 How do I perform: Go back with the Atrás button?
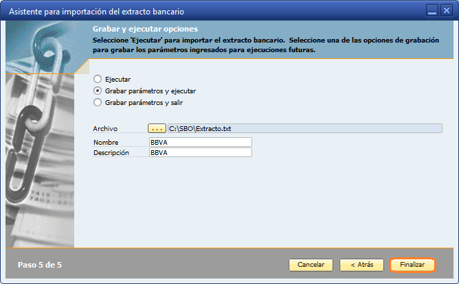[x=361, y=265]
